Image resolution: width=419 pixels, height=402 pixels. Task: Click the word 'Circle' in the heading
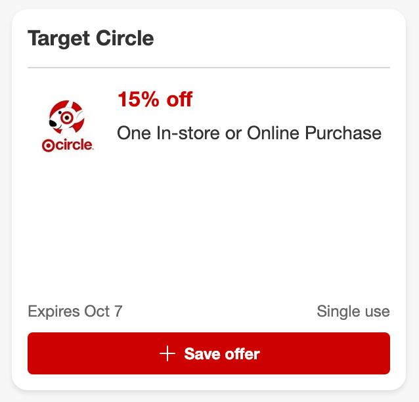pos(125,38)
